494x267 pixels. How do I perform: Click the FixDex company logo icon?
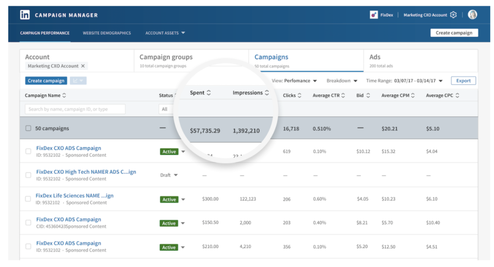[x=374, y=15]
